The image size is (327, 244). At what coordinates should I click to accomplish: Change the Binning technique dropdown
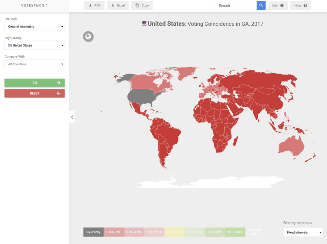click(303, 232)
